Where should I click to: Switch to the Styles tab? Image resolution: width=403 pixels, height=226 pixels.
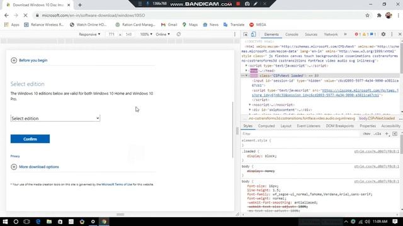pos(247,126)
